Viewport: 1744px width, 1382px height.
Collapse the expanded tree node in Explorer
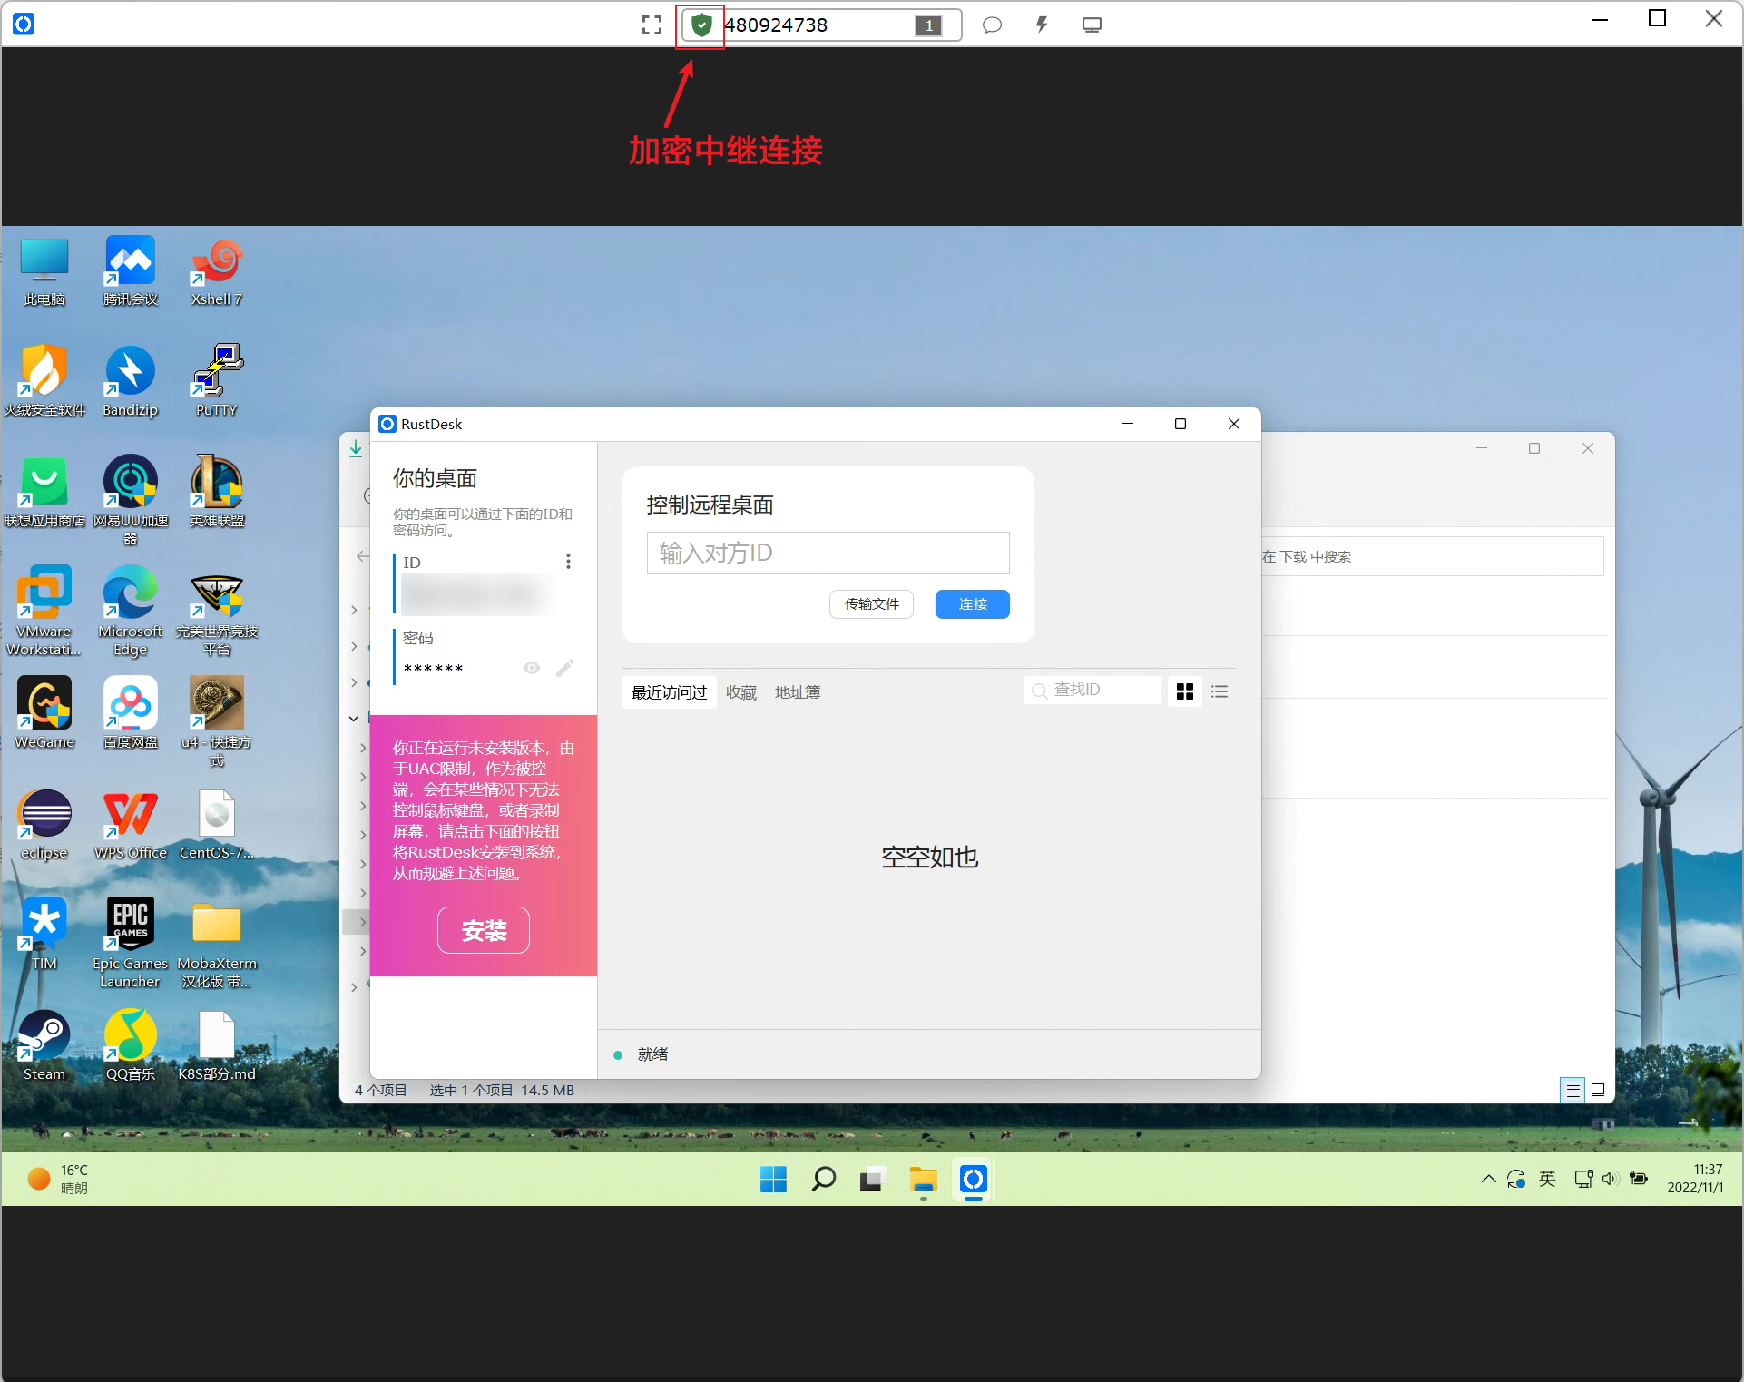[354, 719]
